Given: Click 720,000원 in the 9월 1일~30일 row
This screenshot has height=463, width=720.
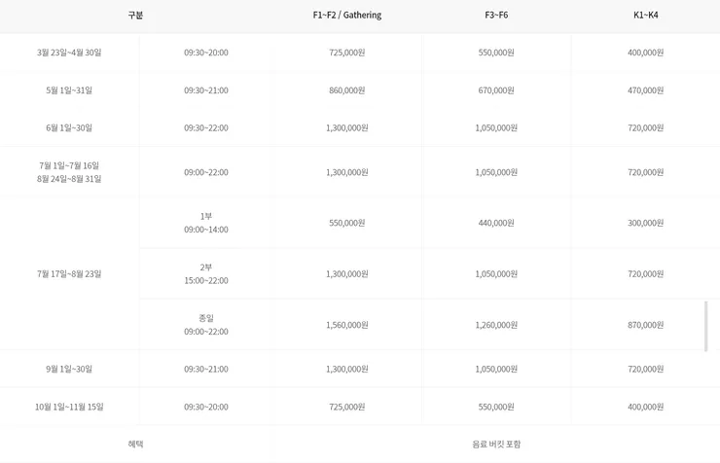Looking at the screenshot, I should click(x=646, y=369).
